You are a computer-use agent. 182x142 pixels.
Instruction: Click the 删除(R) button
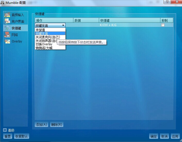click(x=57, y=124)
